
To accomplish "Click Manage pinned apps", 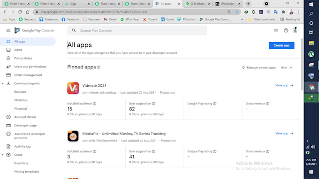I will [x=259, y=67].
